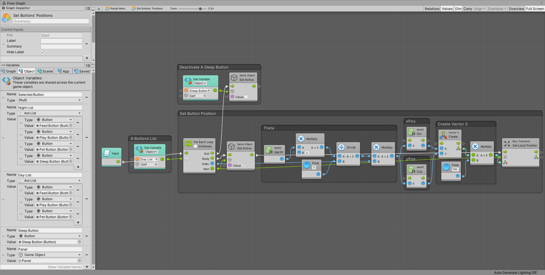Click the Summary field under graph title

pyautogui.click(x=51, y=21)
